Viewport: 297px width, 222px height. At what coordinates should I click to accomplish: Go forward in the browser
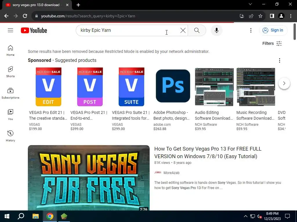[x=16, y=16]
